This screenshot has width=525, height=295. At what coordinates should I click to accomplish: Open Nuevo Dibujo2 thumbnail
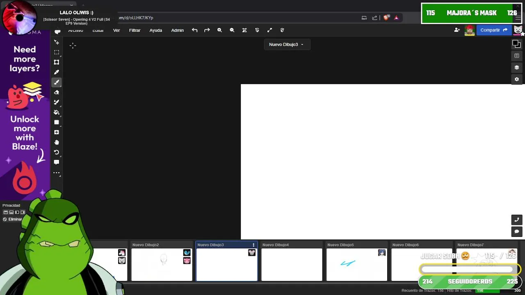(x=162, y=264)
